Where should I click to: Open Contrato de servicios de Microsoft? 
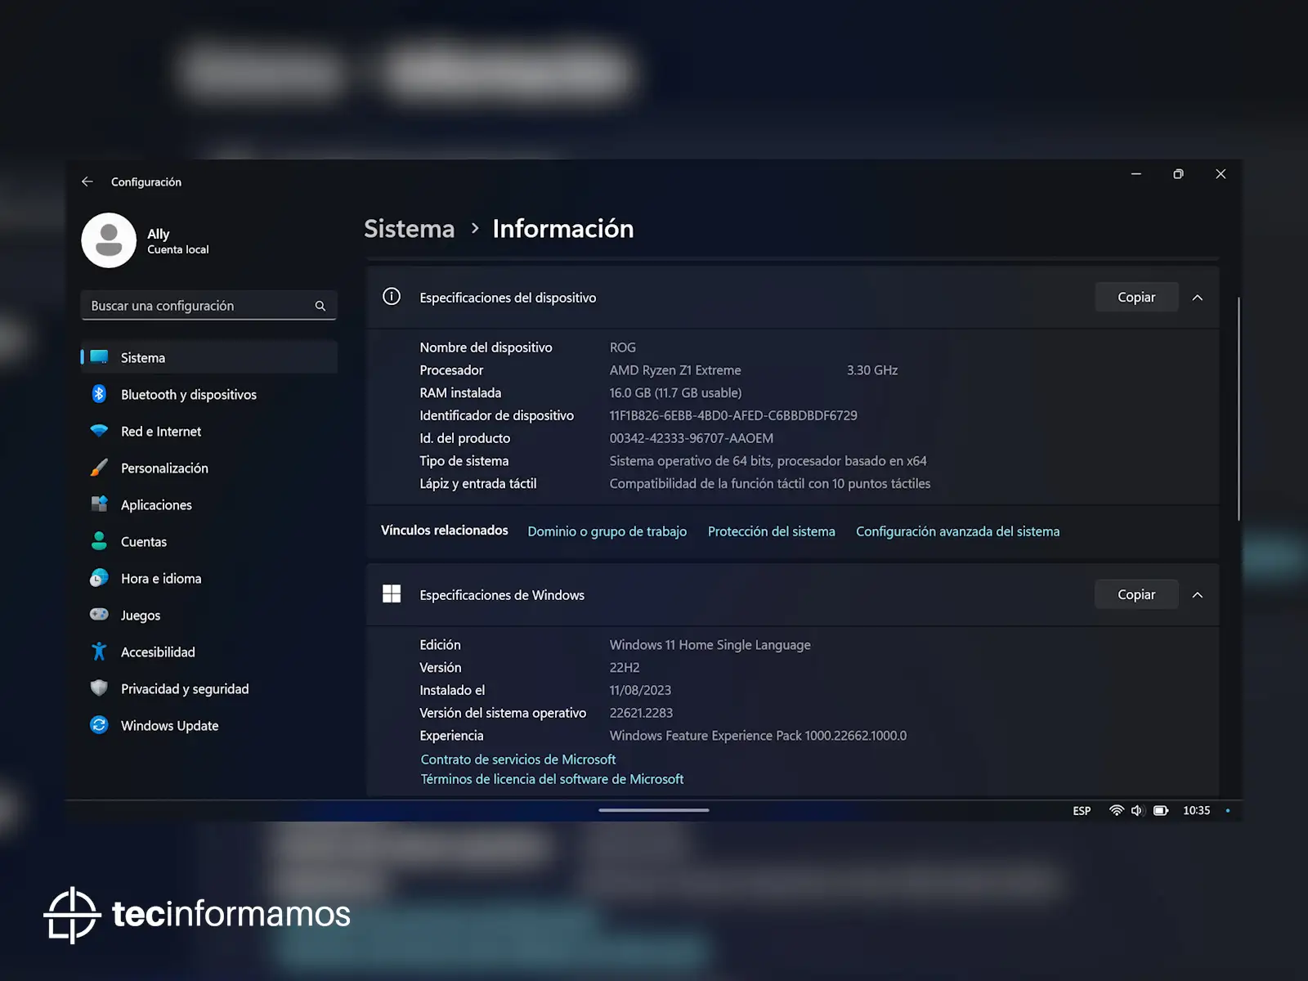point(517,759)
